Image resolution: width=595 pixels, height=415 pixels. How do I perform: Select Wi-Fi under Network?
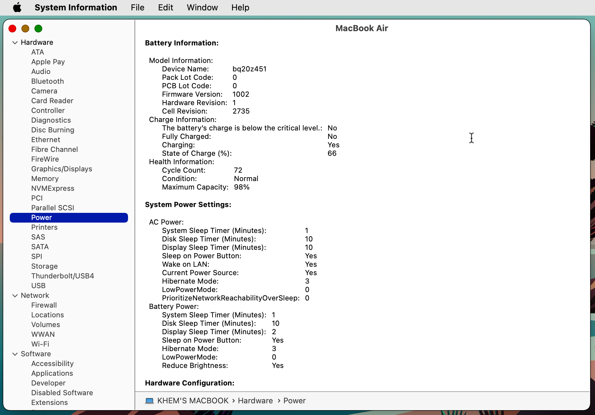coord(40,344)
